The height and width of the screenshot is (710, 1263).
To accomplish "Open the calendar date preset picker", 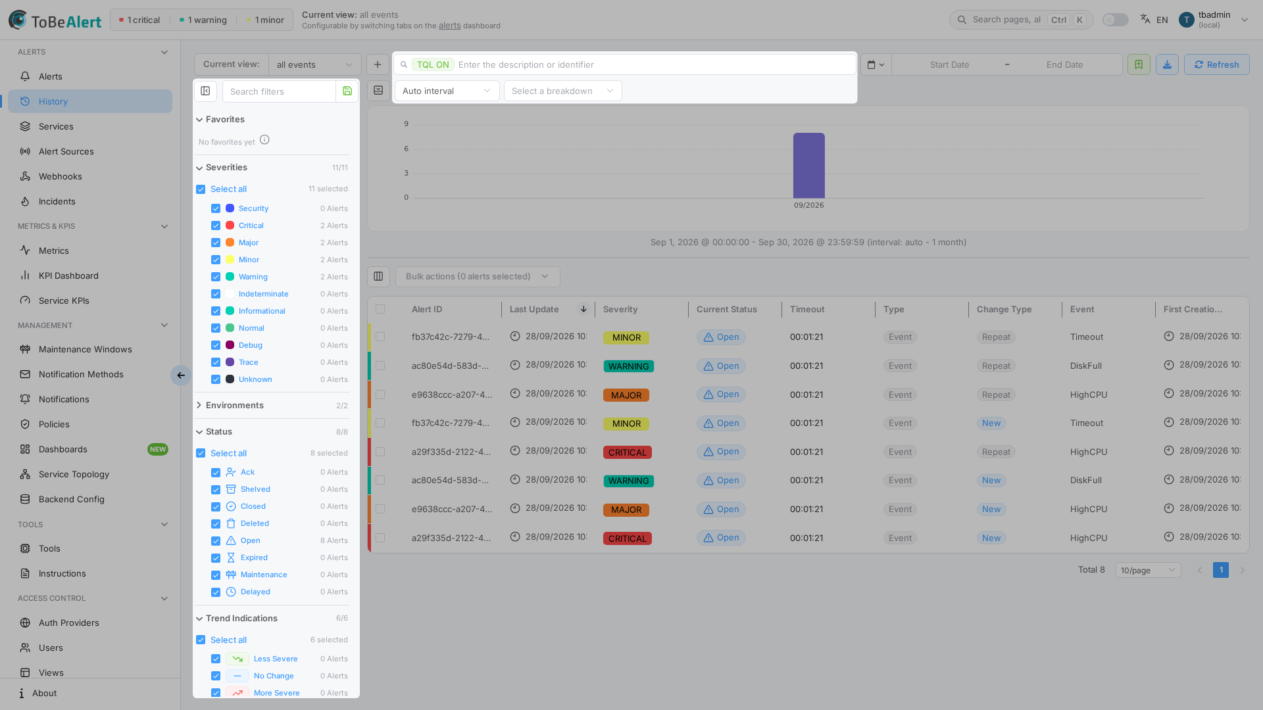I will 876,64.
